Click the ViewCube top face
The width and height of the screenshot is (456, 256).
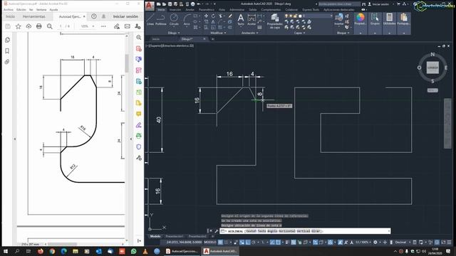point(432,68)
